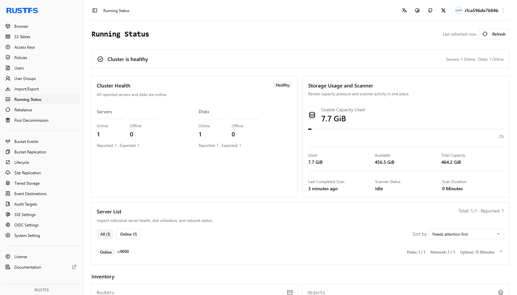Open the License link
The image size is (517, 295).
point(41,256)
